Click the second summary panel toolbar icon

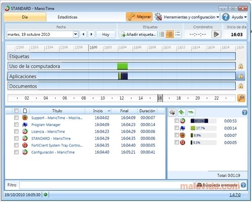tap(182, 112)
